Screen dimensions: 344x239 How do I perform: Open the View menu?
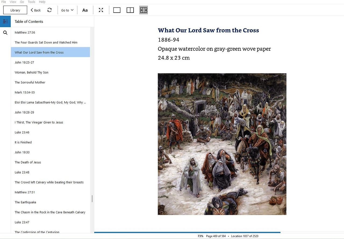pos(13,2)
